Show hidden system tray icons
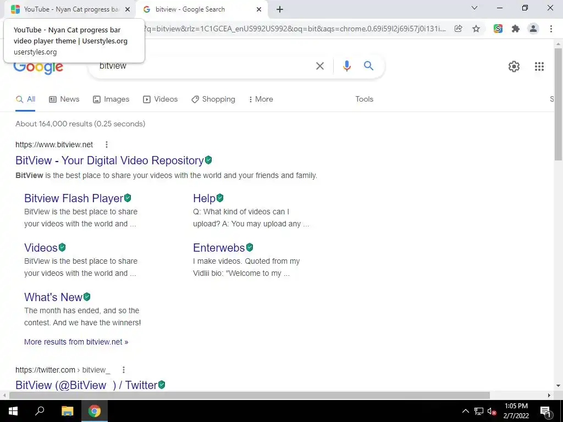This screenshot has width=563, height=422. (x=465, y=411)
